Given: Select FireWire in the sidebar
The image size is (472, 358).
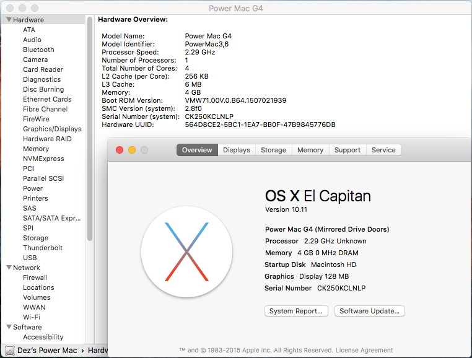Looking at the screenshot, I should (x=36, y=120).
